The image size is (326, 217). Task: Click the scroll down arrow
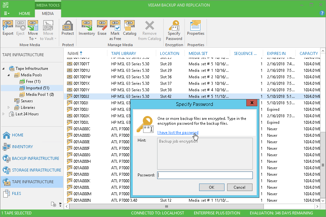(x=323, y=201)
